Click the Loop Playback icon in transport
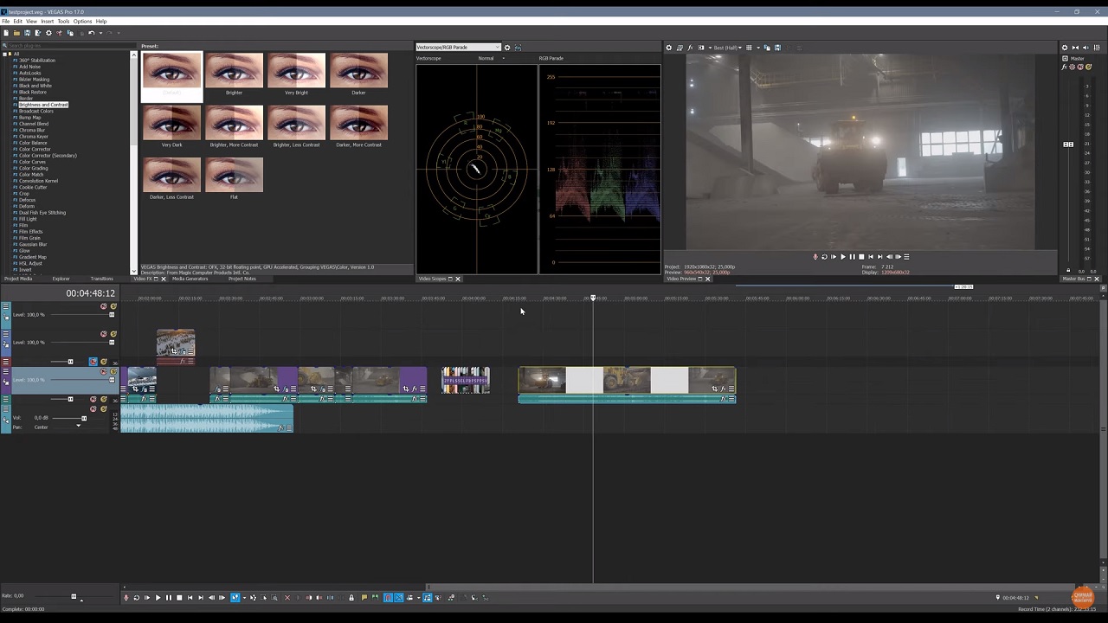The width and height of the screenshot is (1108, 623). point(136,598)
